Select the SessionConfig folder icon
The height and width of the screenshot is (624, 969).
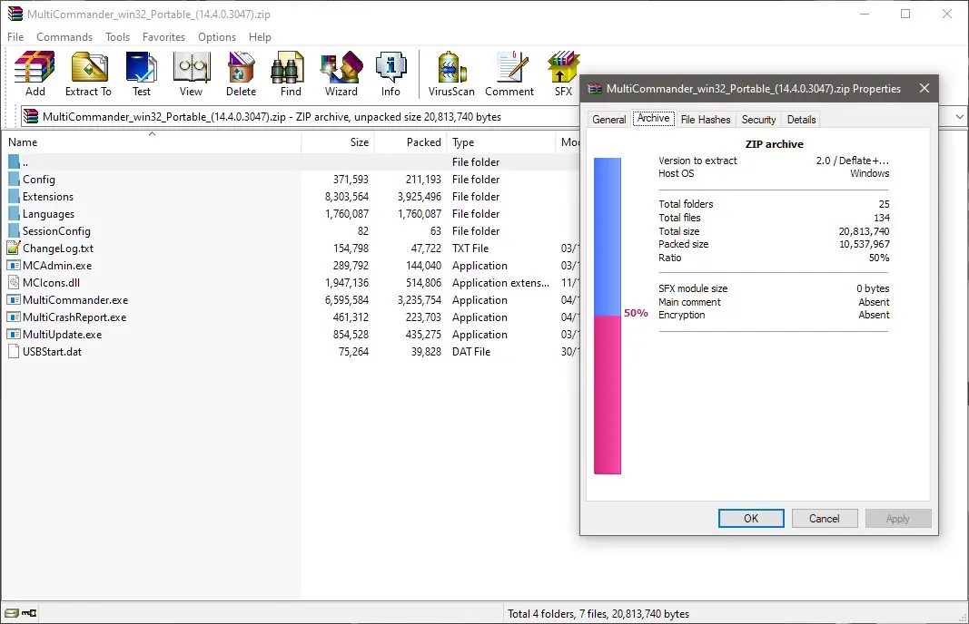[14, 231]
